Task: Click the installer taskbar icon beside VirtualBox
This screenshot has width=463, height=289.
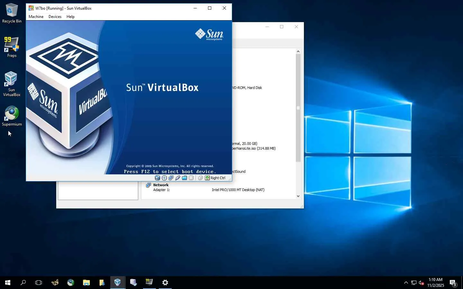Action: point(133,283)
